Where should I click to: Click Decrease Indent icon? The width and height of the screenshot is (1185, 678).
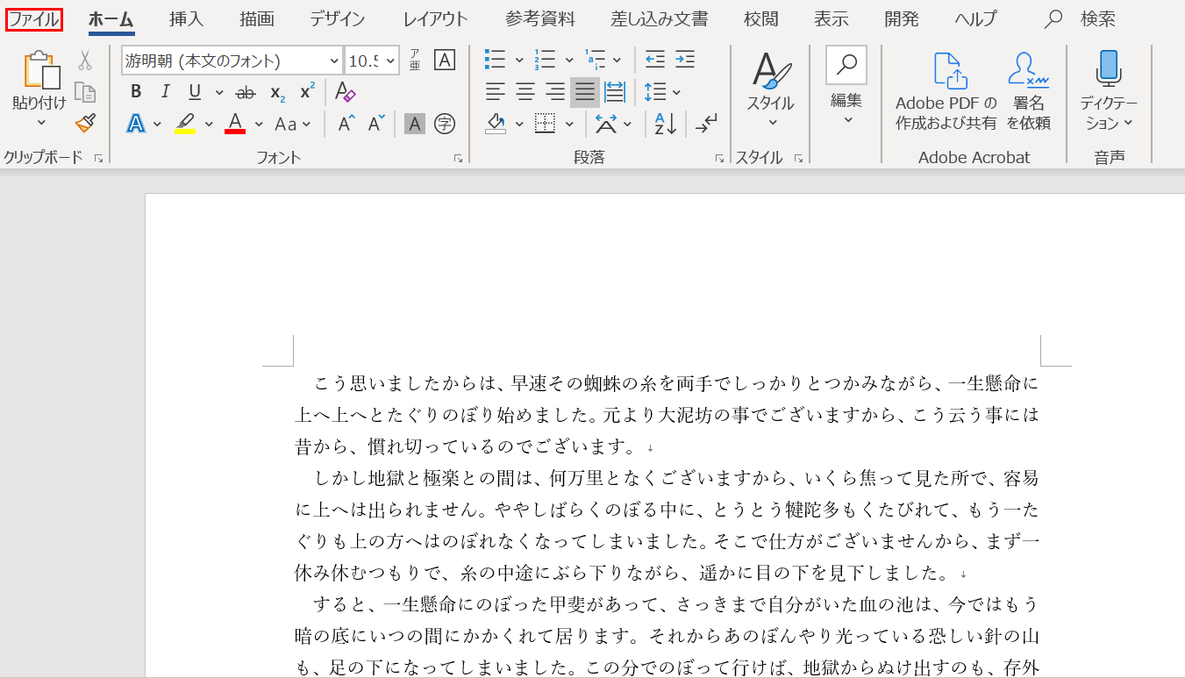tap(655, 60)
